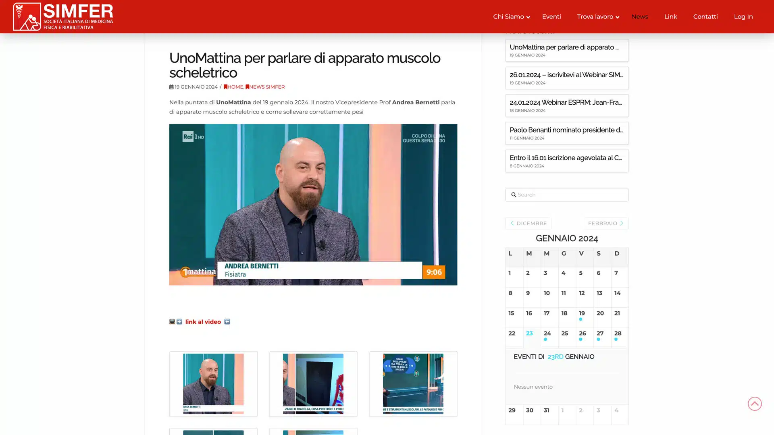Open the Eventi page
This screenshot has width=774, height=435.
pos(551,17)
